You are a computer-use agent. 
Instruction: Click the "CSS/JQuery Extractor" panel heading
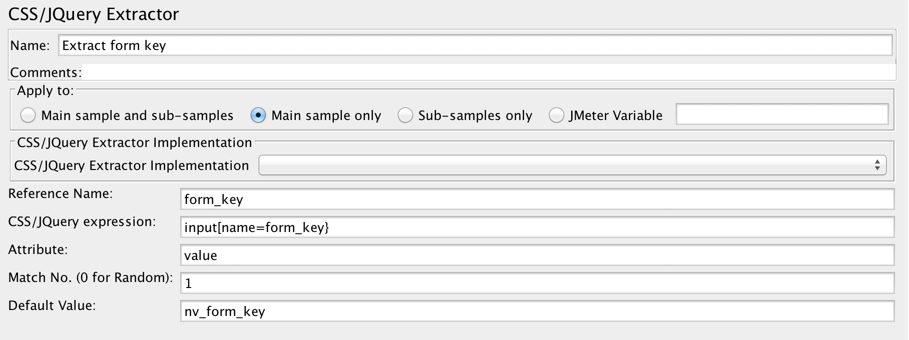[94, 14]
